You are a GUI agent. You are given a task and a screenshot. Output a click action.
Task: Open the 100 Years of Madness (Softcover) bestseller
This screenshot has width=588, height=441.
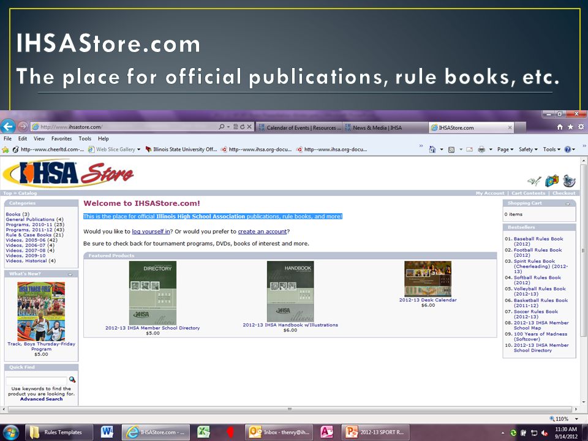tap(540, 336)
